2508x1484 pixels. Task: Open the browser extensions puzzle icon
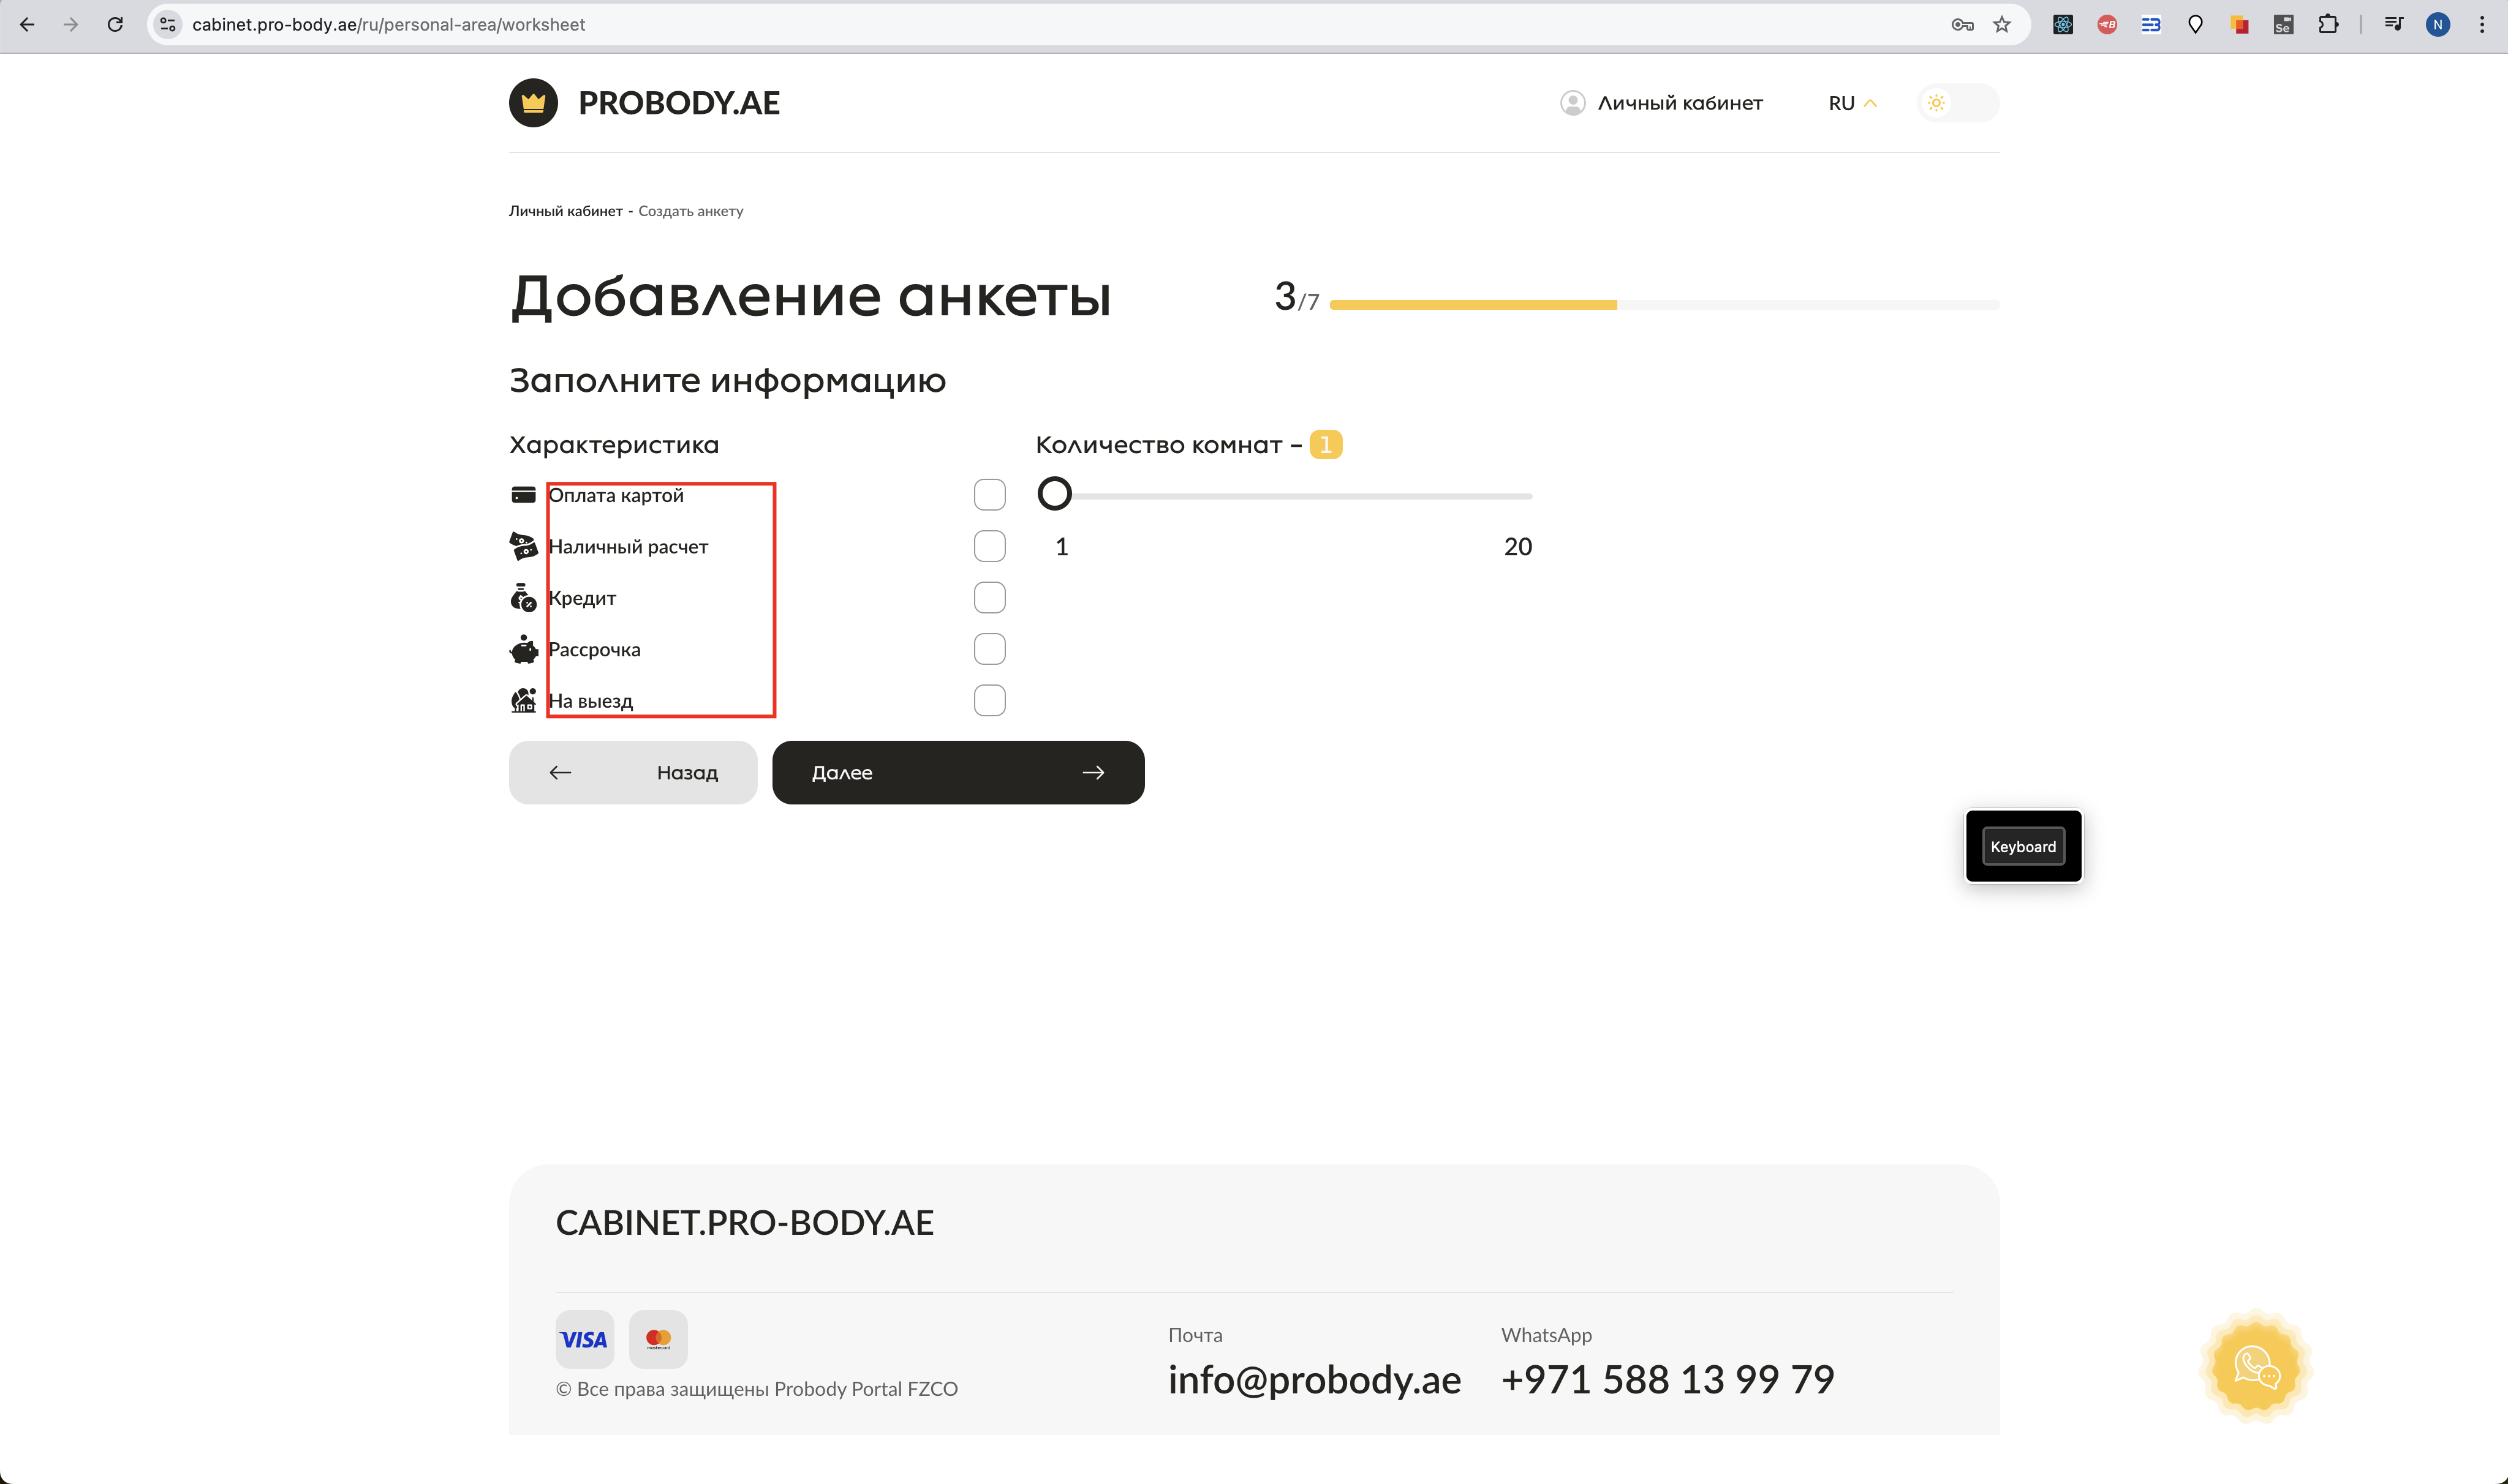click(2328, 25)
